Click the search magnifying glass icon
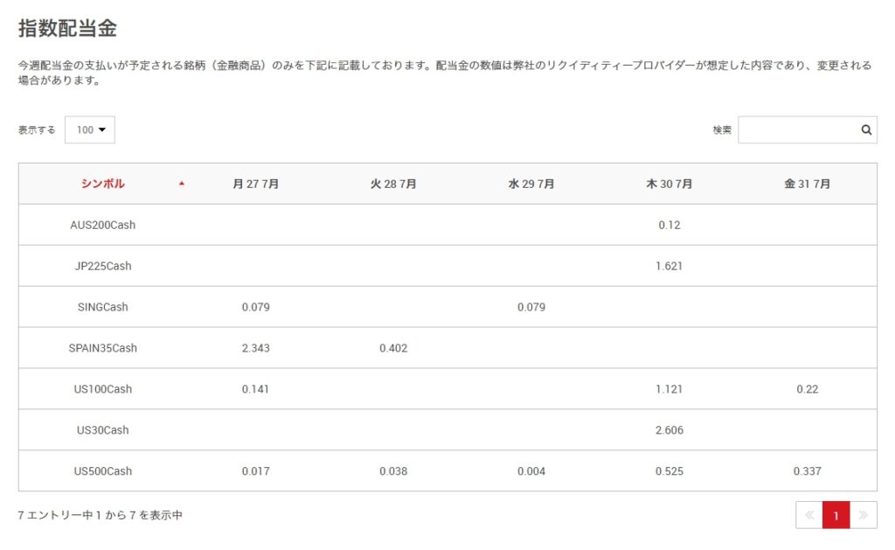Screen dimensions: 895x550 pos(865,129)
